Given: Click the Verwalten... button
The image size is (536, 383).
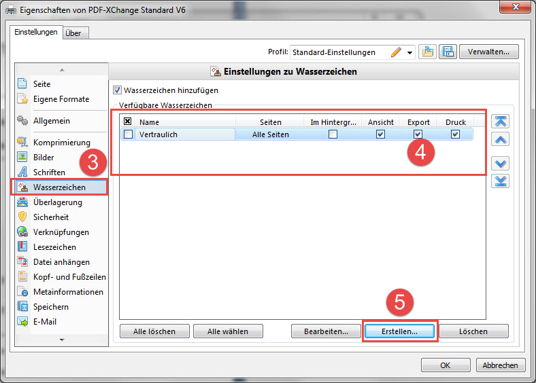Looking at the screenshot, I should click(x=488, y=52).
